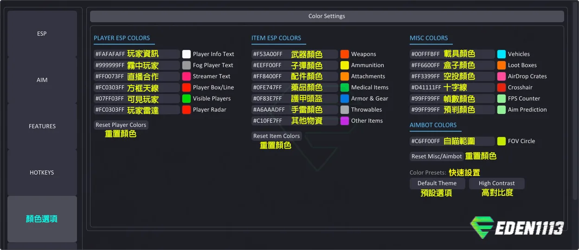Open the ESP tab in sidebar
Image resolution: width=579 pixels, height=250 pixels.
point(42,34)
